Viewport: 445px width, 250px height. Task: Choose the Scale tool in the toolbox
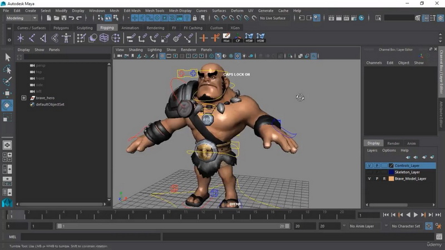(7, 117)
